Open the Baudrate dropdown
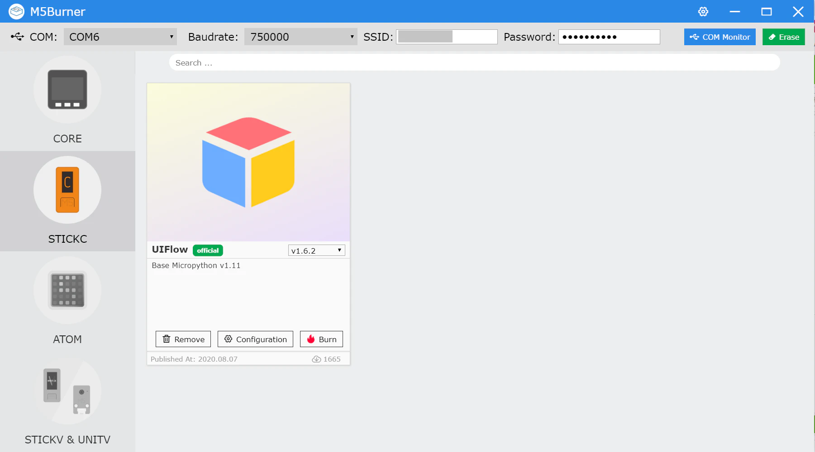815x452 pixels. point(300,37)
